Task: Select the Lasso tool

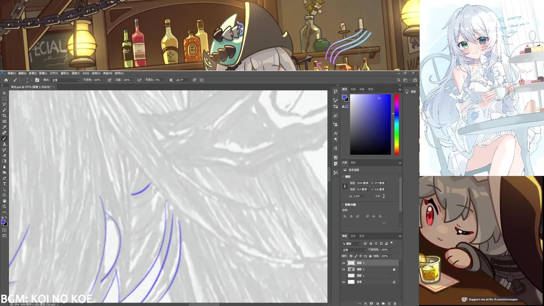Action: click(x=5, y=104)
